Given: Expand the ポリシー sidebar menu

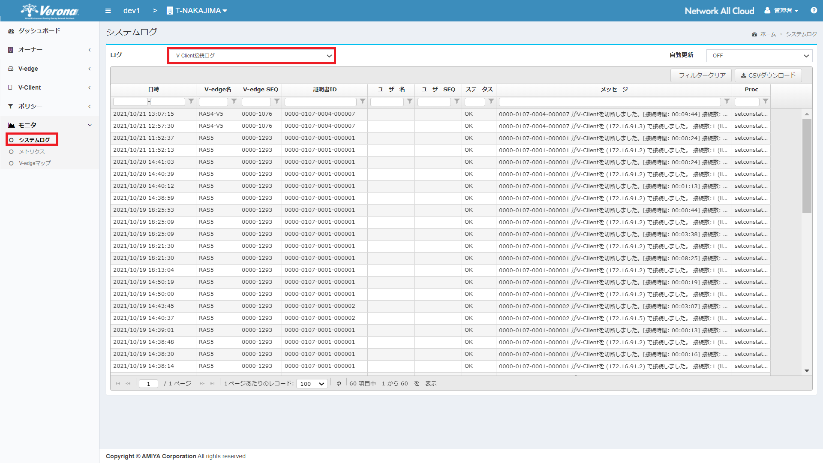Looking at the screenshot, I should click(x=50, y=106).
